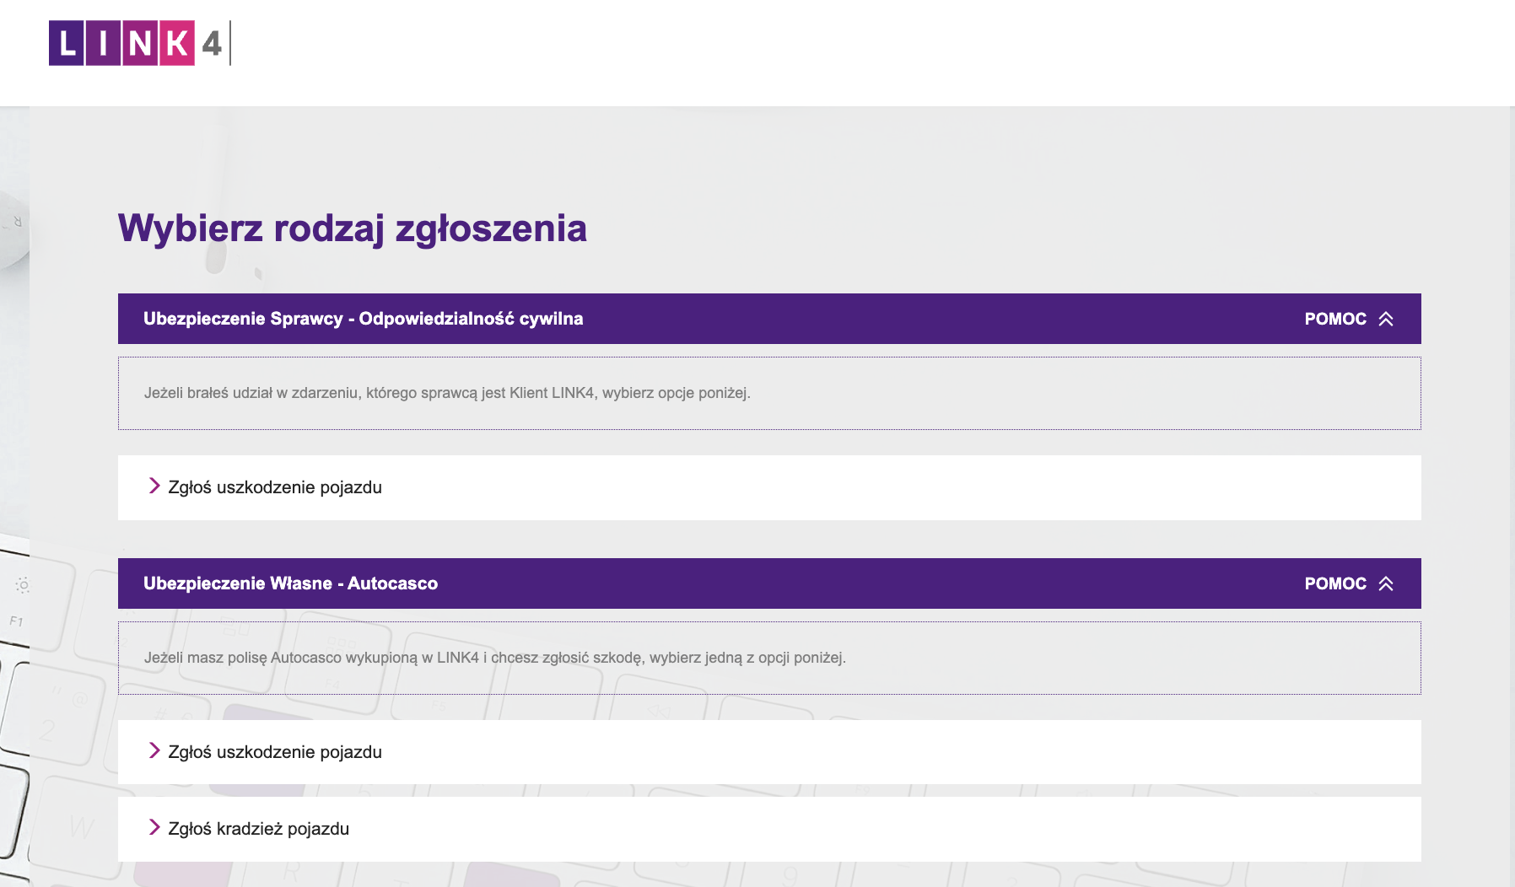
Task: Click the Ubezpieczenie Własne - Autocasco header bar
Action: point(289,583)
